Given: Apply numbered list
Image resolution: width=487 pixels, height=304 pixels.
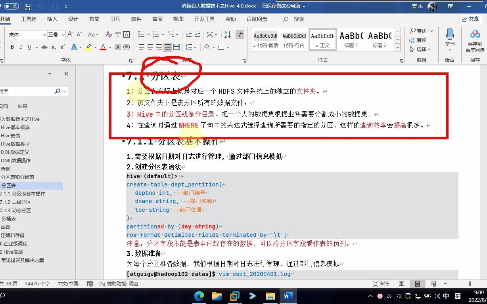Looking at the screenshot, I should pos(155,35).
